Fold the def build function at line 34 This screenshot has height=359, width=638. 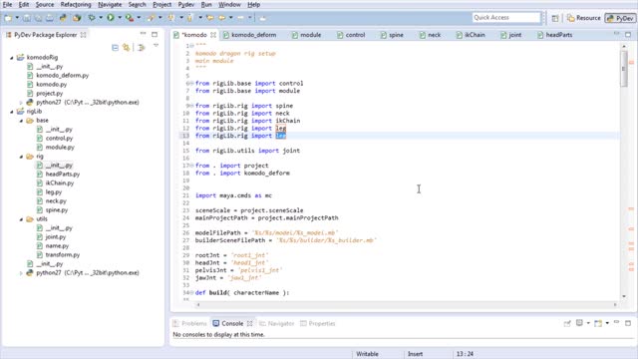tap(191, 292)
